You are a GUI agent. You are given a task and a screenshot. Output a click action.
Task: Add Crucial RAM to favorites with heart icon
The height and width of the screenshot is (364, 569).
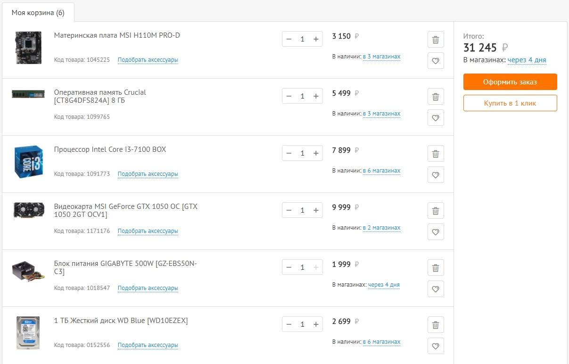click(436, 118)
